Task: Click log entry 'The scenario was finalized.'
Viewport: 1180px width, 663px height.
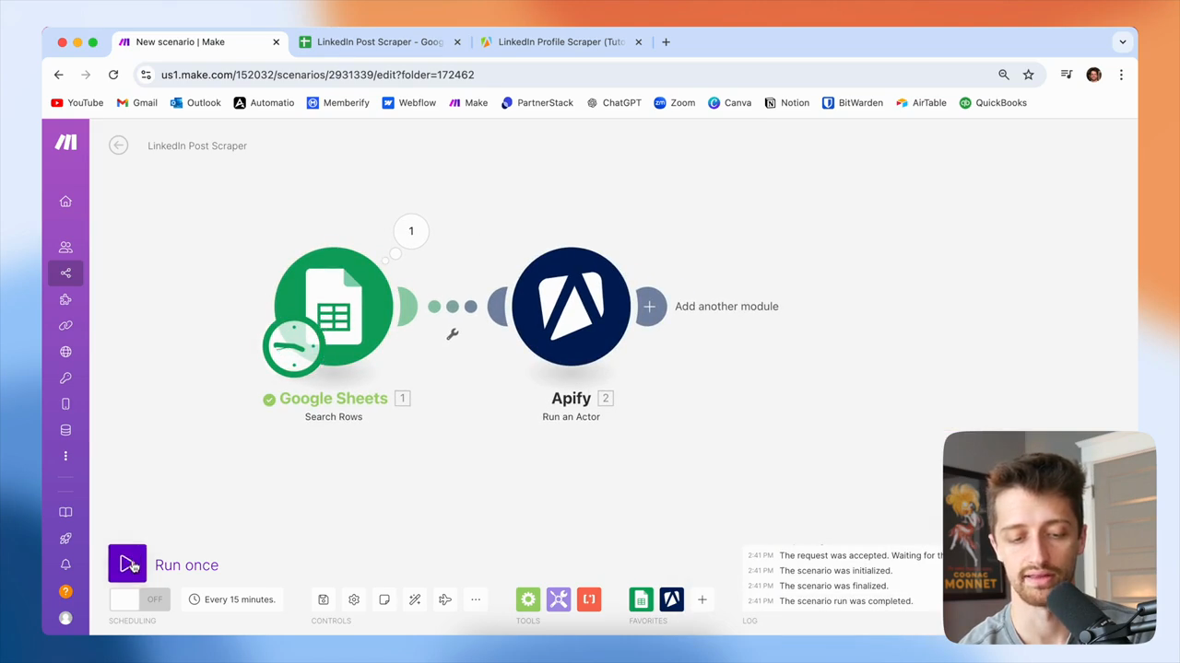Action: 833,586
